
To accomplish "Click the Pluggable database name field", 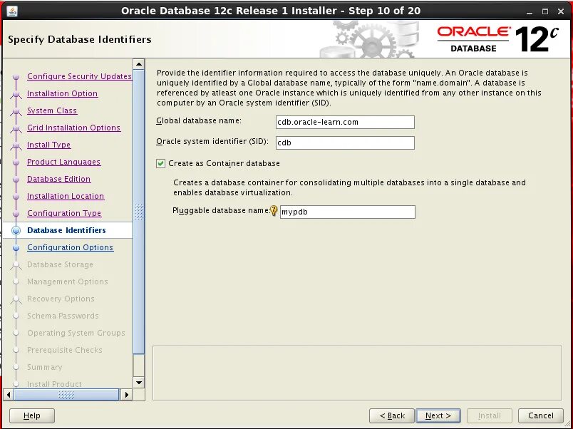I will [x=348, y=212].
